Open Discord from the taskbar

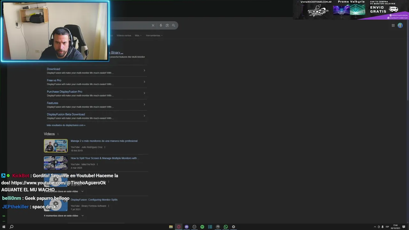point(187,227)
